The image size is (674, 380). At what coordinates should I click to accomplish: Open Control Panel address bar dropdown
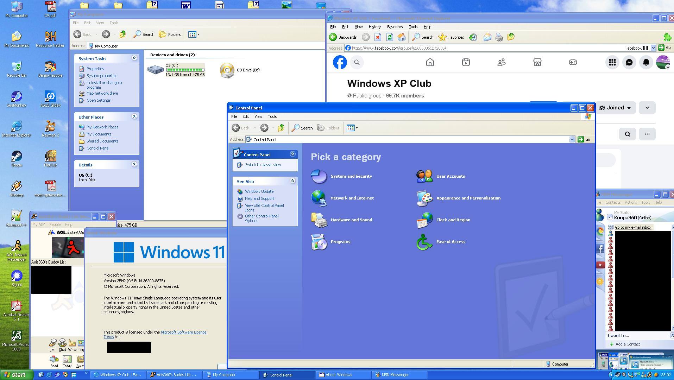(572, 140)
